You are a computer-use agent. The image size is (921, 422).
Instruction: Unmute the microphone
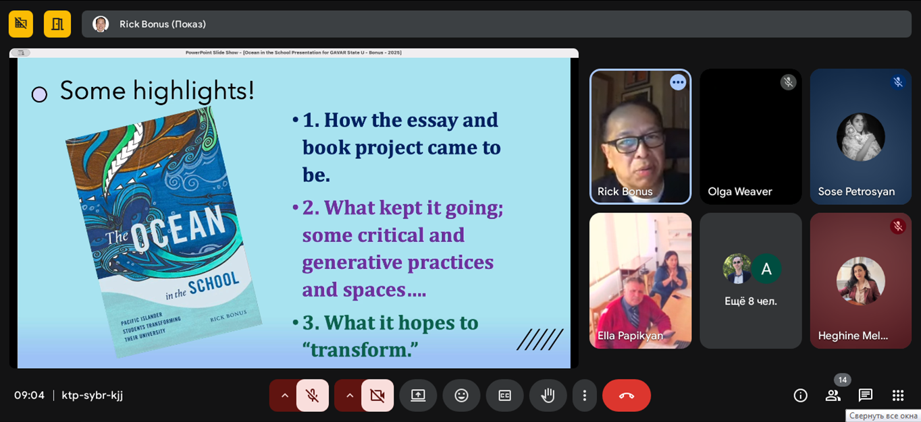pos(312,396)
